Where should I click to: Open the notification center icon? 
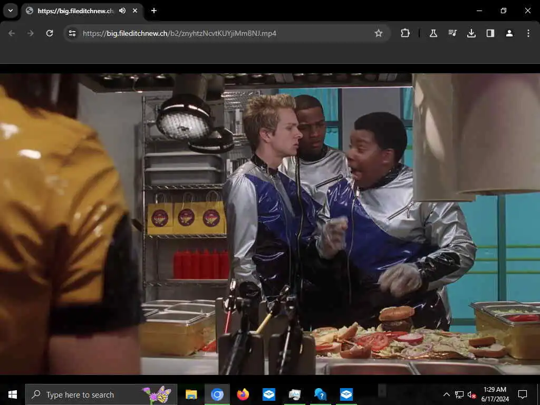pyautogui.click(x=523, y=394)
